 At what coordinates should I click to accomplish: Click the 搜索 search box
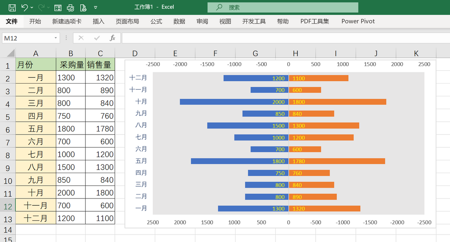(283, 7)
